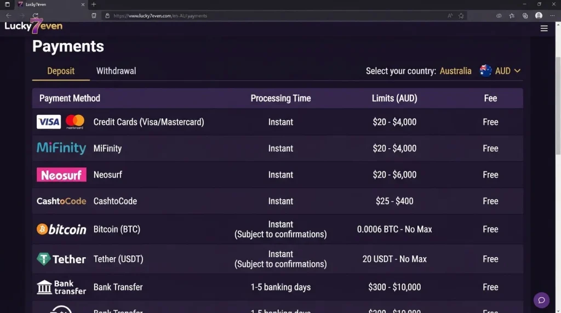Click the Payments page heading
The width and height of the screenshot is (561, 313).
tap(68, 47)
